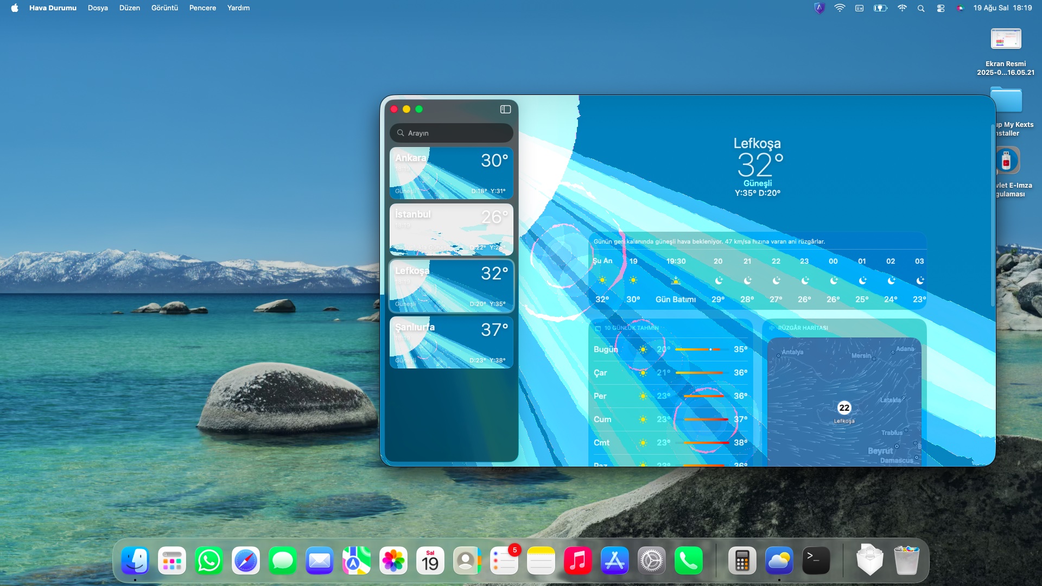Image resolution: width=1042 pixels, height=586 pixels.
Task: Toggle the sidebar visibility button
Action: (x=505, y=109)
